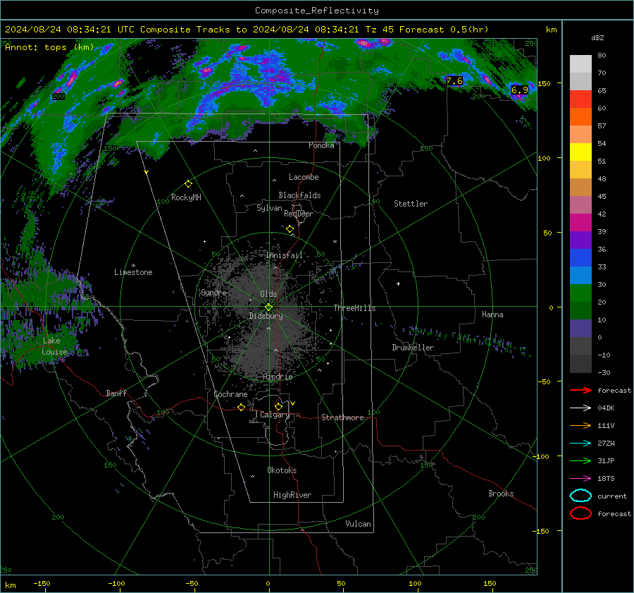Click the Innisfail city label
The image size is (634, 593).
pyautogui.click(x=284, y=255)
